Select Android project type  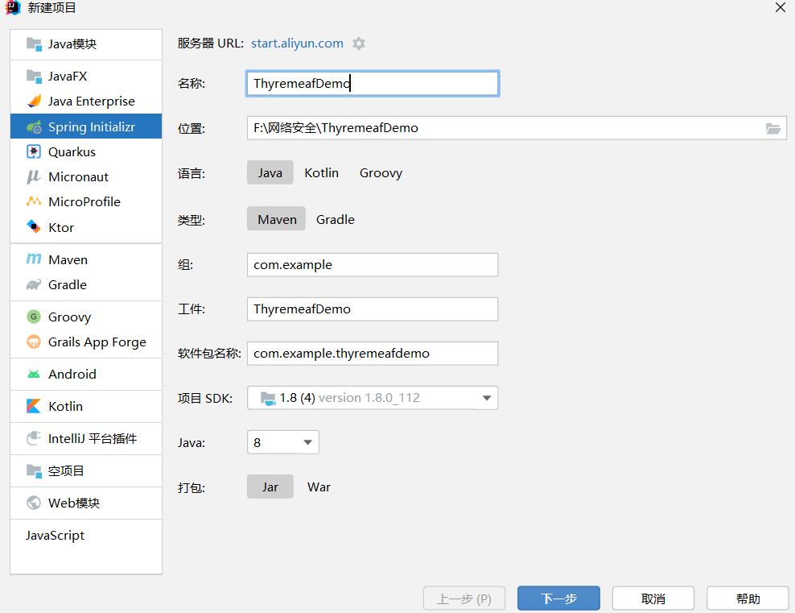pyautogui.click(x=86, y=375)
